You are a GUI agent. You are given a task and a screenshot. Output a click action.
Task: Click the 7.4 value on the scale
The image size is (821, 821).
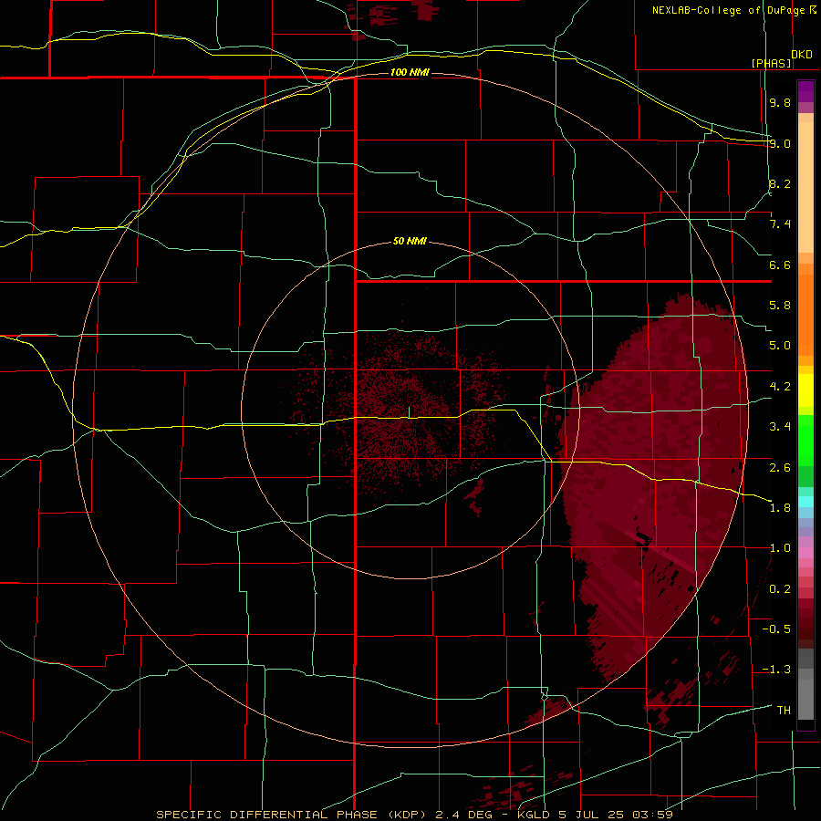780,224
